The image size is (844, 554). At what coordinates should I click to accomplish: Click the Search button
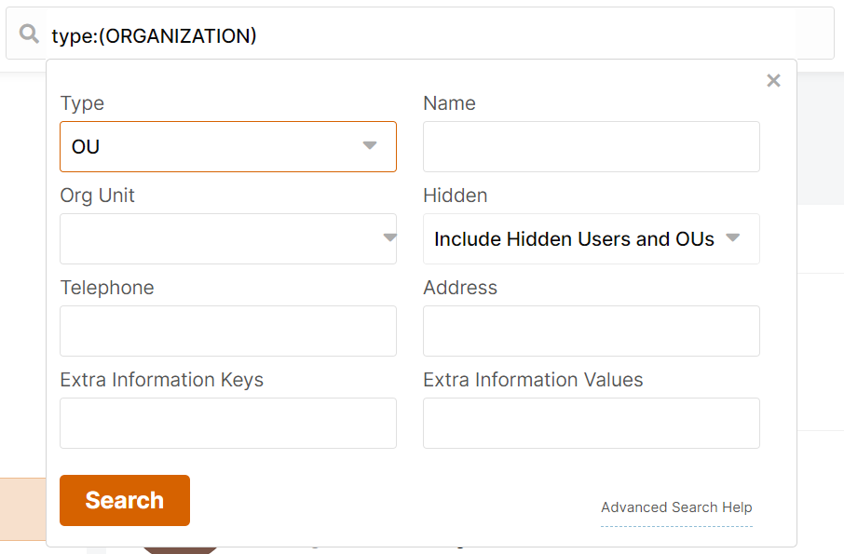pos(125,500)
